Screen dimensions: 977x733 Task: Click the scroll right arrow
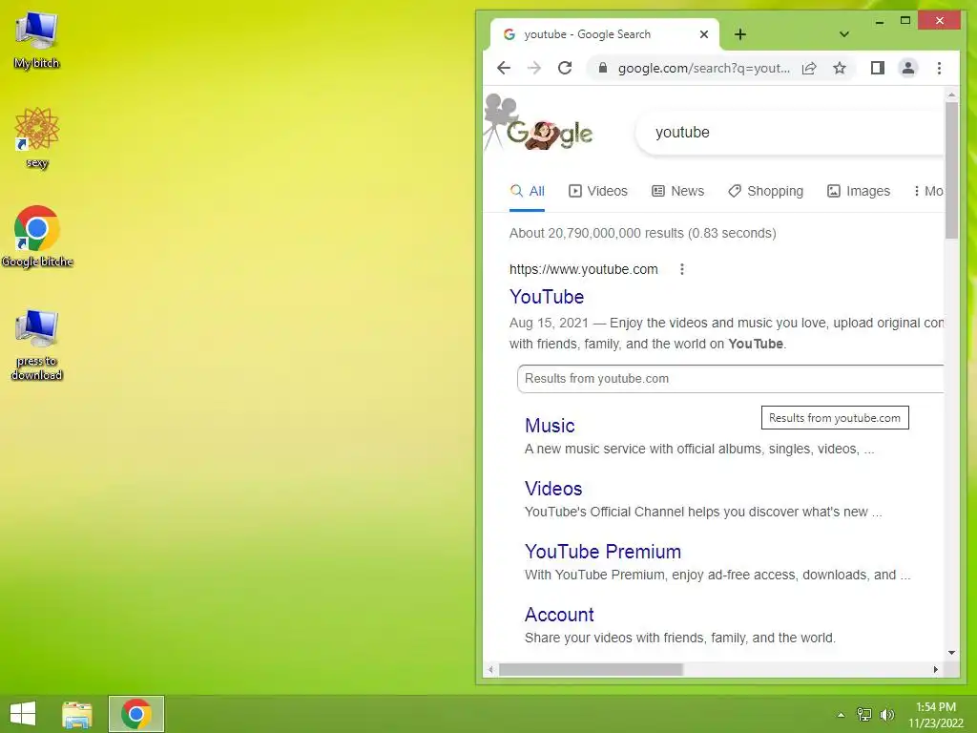coord(935,669)
